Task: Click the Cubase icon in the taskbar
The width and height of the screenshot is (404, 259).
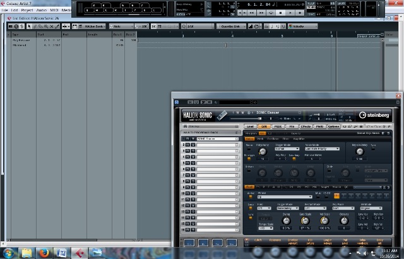Action: click(x=80, y=253)
